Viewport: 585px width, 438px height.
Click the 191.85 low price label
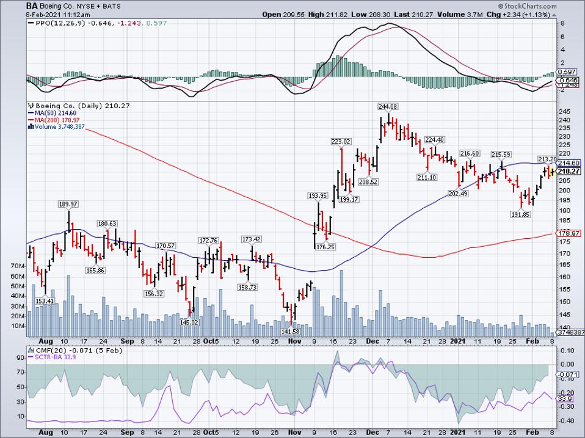(520, 214)
